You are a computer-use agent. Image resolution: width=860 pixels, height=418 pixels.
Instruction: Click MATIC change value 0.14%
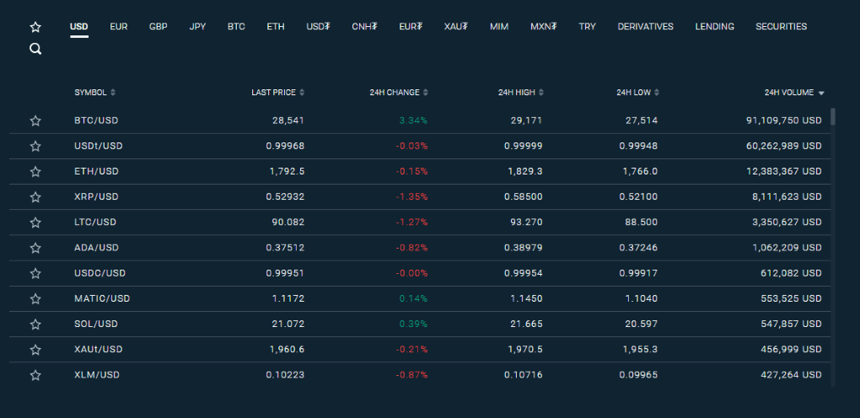point(413,299)
